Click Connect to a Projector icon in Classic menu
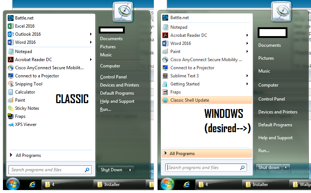 (11, 76)
